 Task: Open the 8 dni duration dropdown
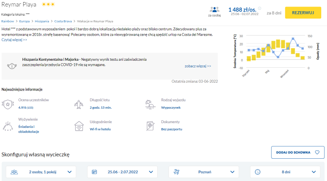pos(285,172)
